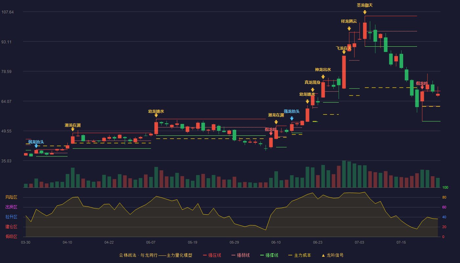Image resolution: width=460 pixels, height=263 pixels.
Task: Click the magenta 60 indicator axis value
Action: pyautogui.click(x=444, y=207)
